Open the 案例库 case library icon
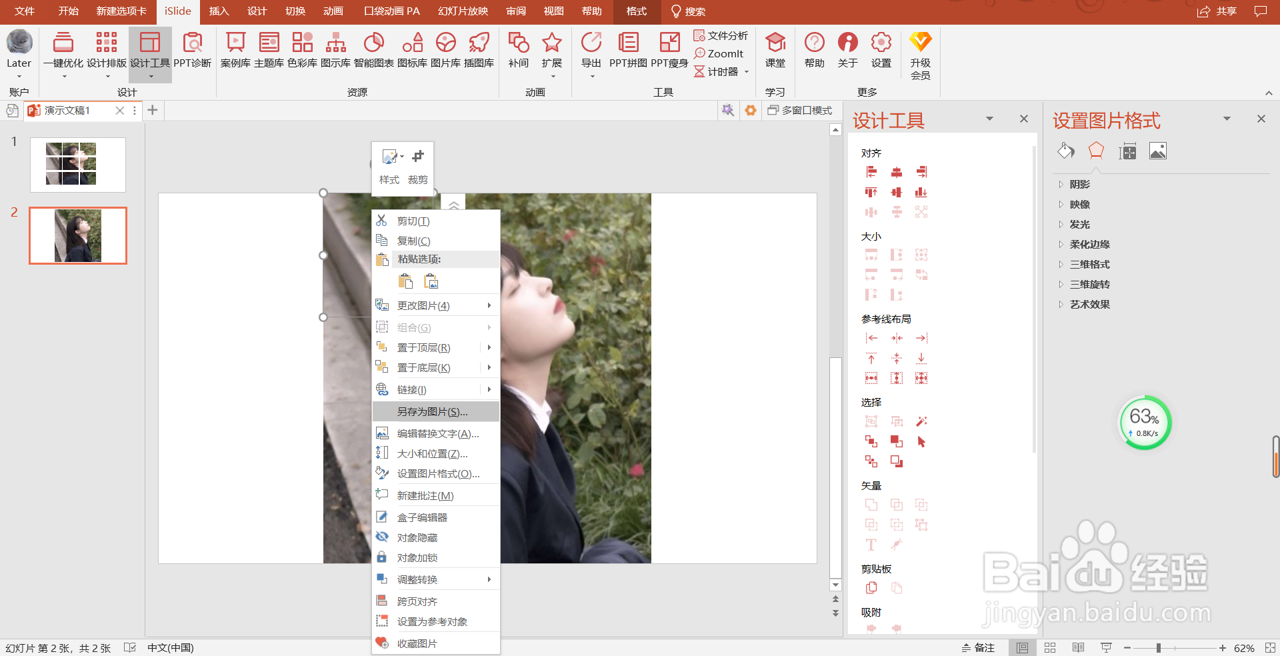 click(235, 50)
